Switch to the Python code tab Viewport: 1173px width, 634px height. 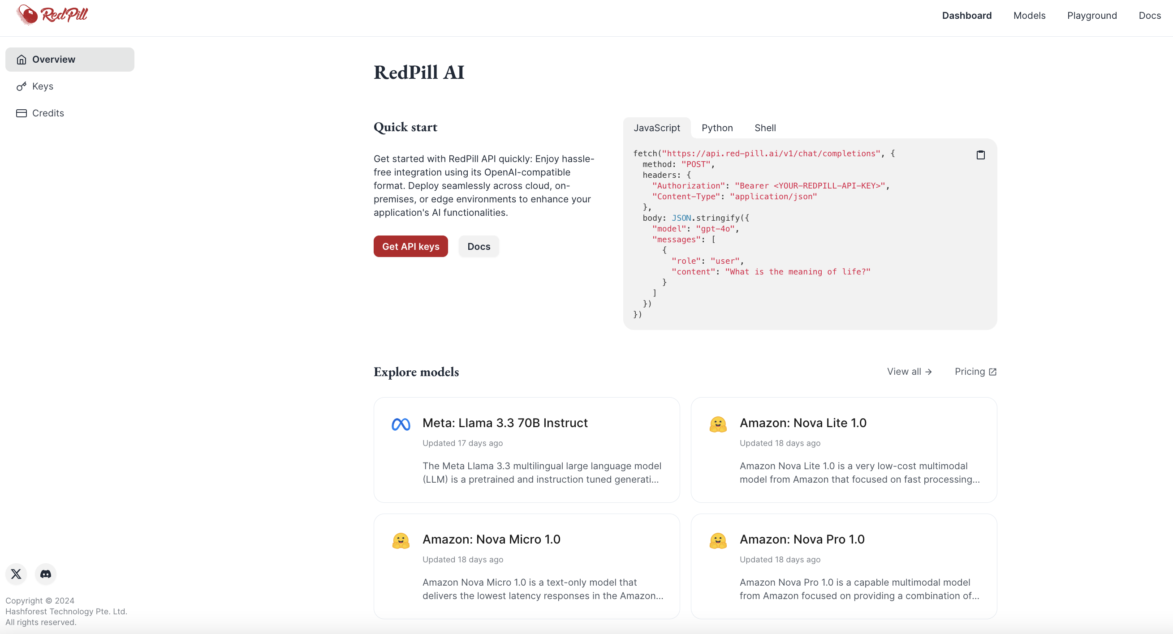click(717, 128)
